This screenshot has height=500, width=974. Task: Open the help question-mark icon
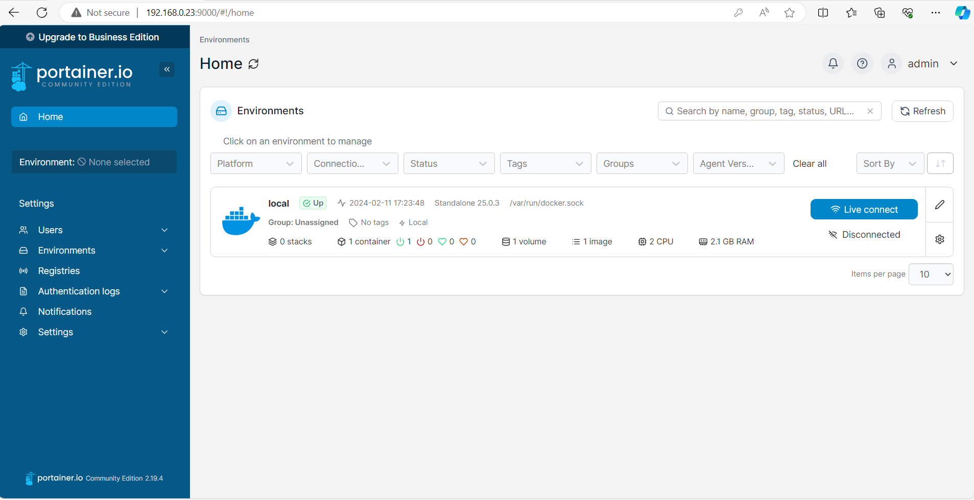(862, 63)
